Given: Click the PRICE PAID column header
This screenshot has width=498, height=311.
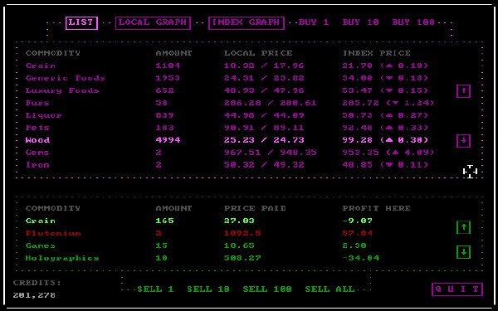Looking at the screenshot, I should click(x=255, y=208).
